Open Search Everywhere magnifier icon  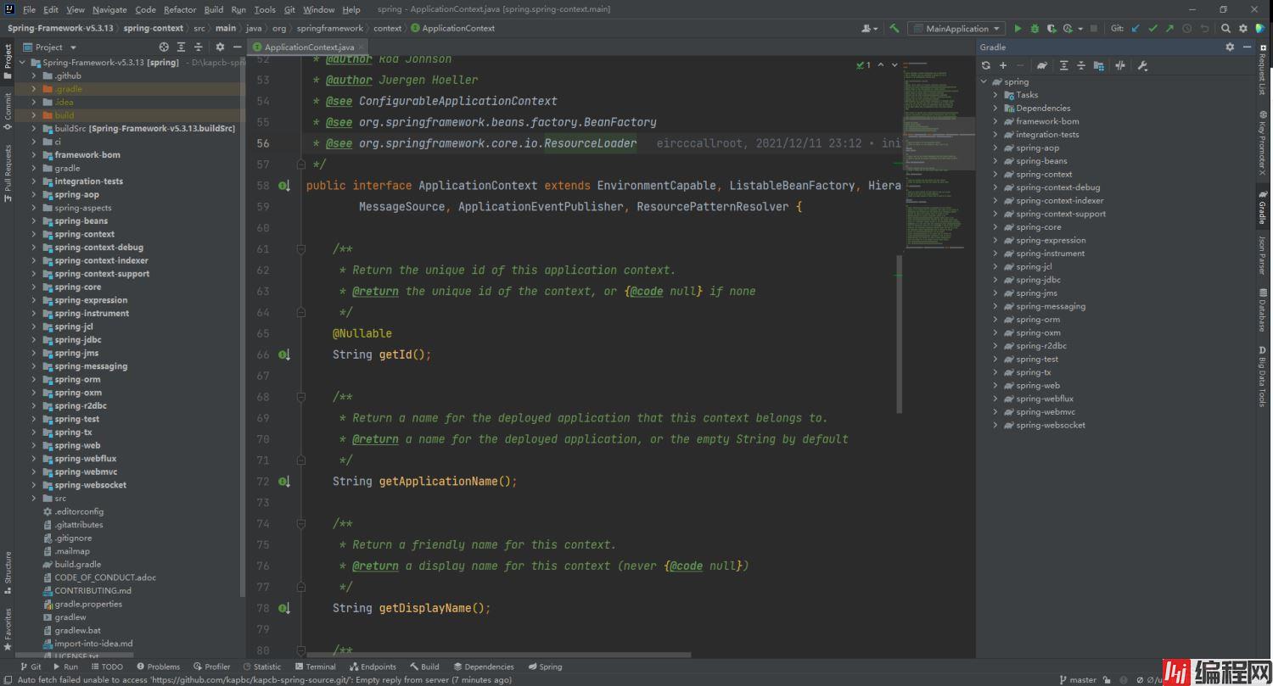(1227, 28)
